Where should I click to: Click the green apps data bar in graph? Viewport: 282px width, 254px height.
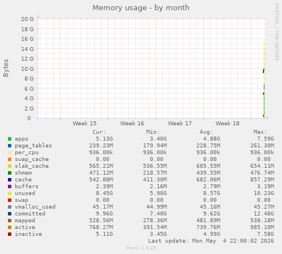click(x=264, y=106)
